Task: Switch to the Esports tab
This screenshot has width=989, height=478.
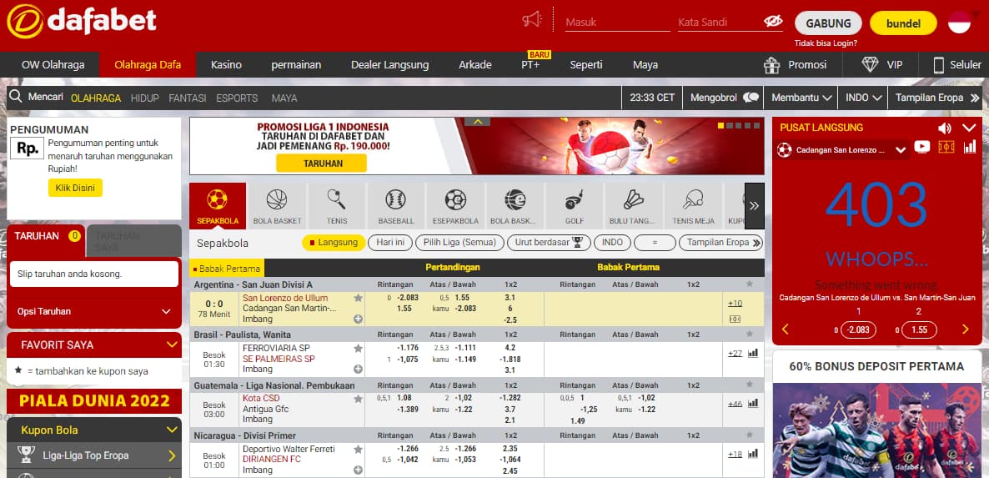Action: (x=237, y=98)
